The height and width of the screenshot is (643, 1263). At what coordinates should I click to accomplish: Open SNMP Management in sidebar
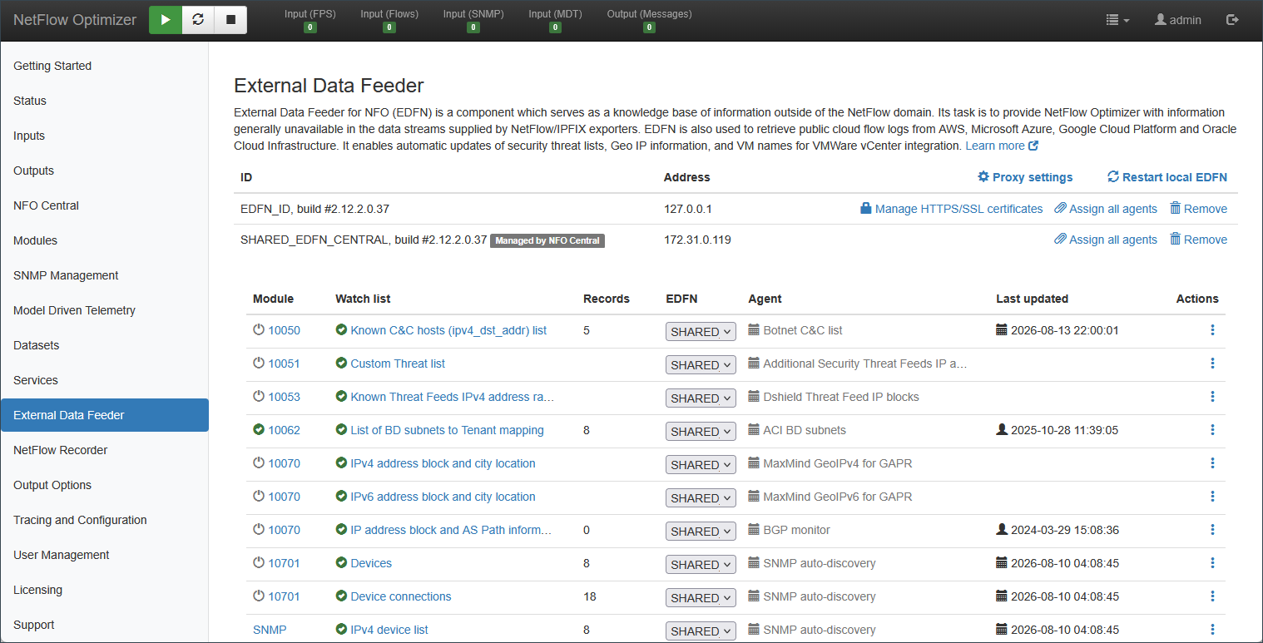pos(104,275)
